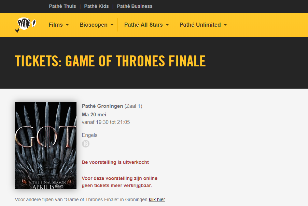308x206 pixels.
Task: Select the Pathé Groningen cinema name
Action: pyautogui.click(x=102, y=106)
